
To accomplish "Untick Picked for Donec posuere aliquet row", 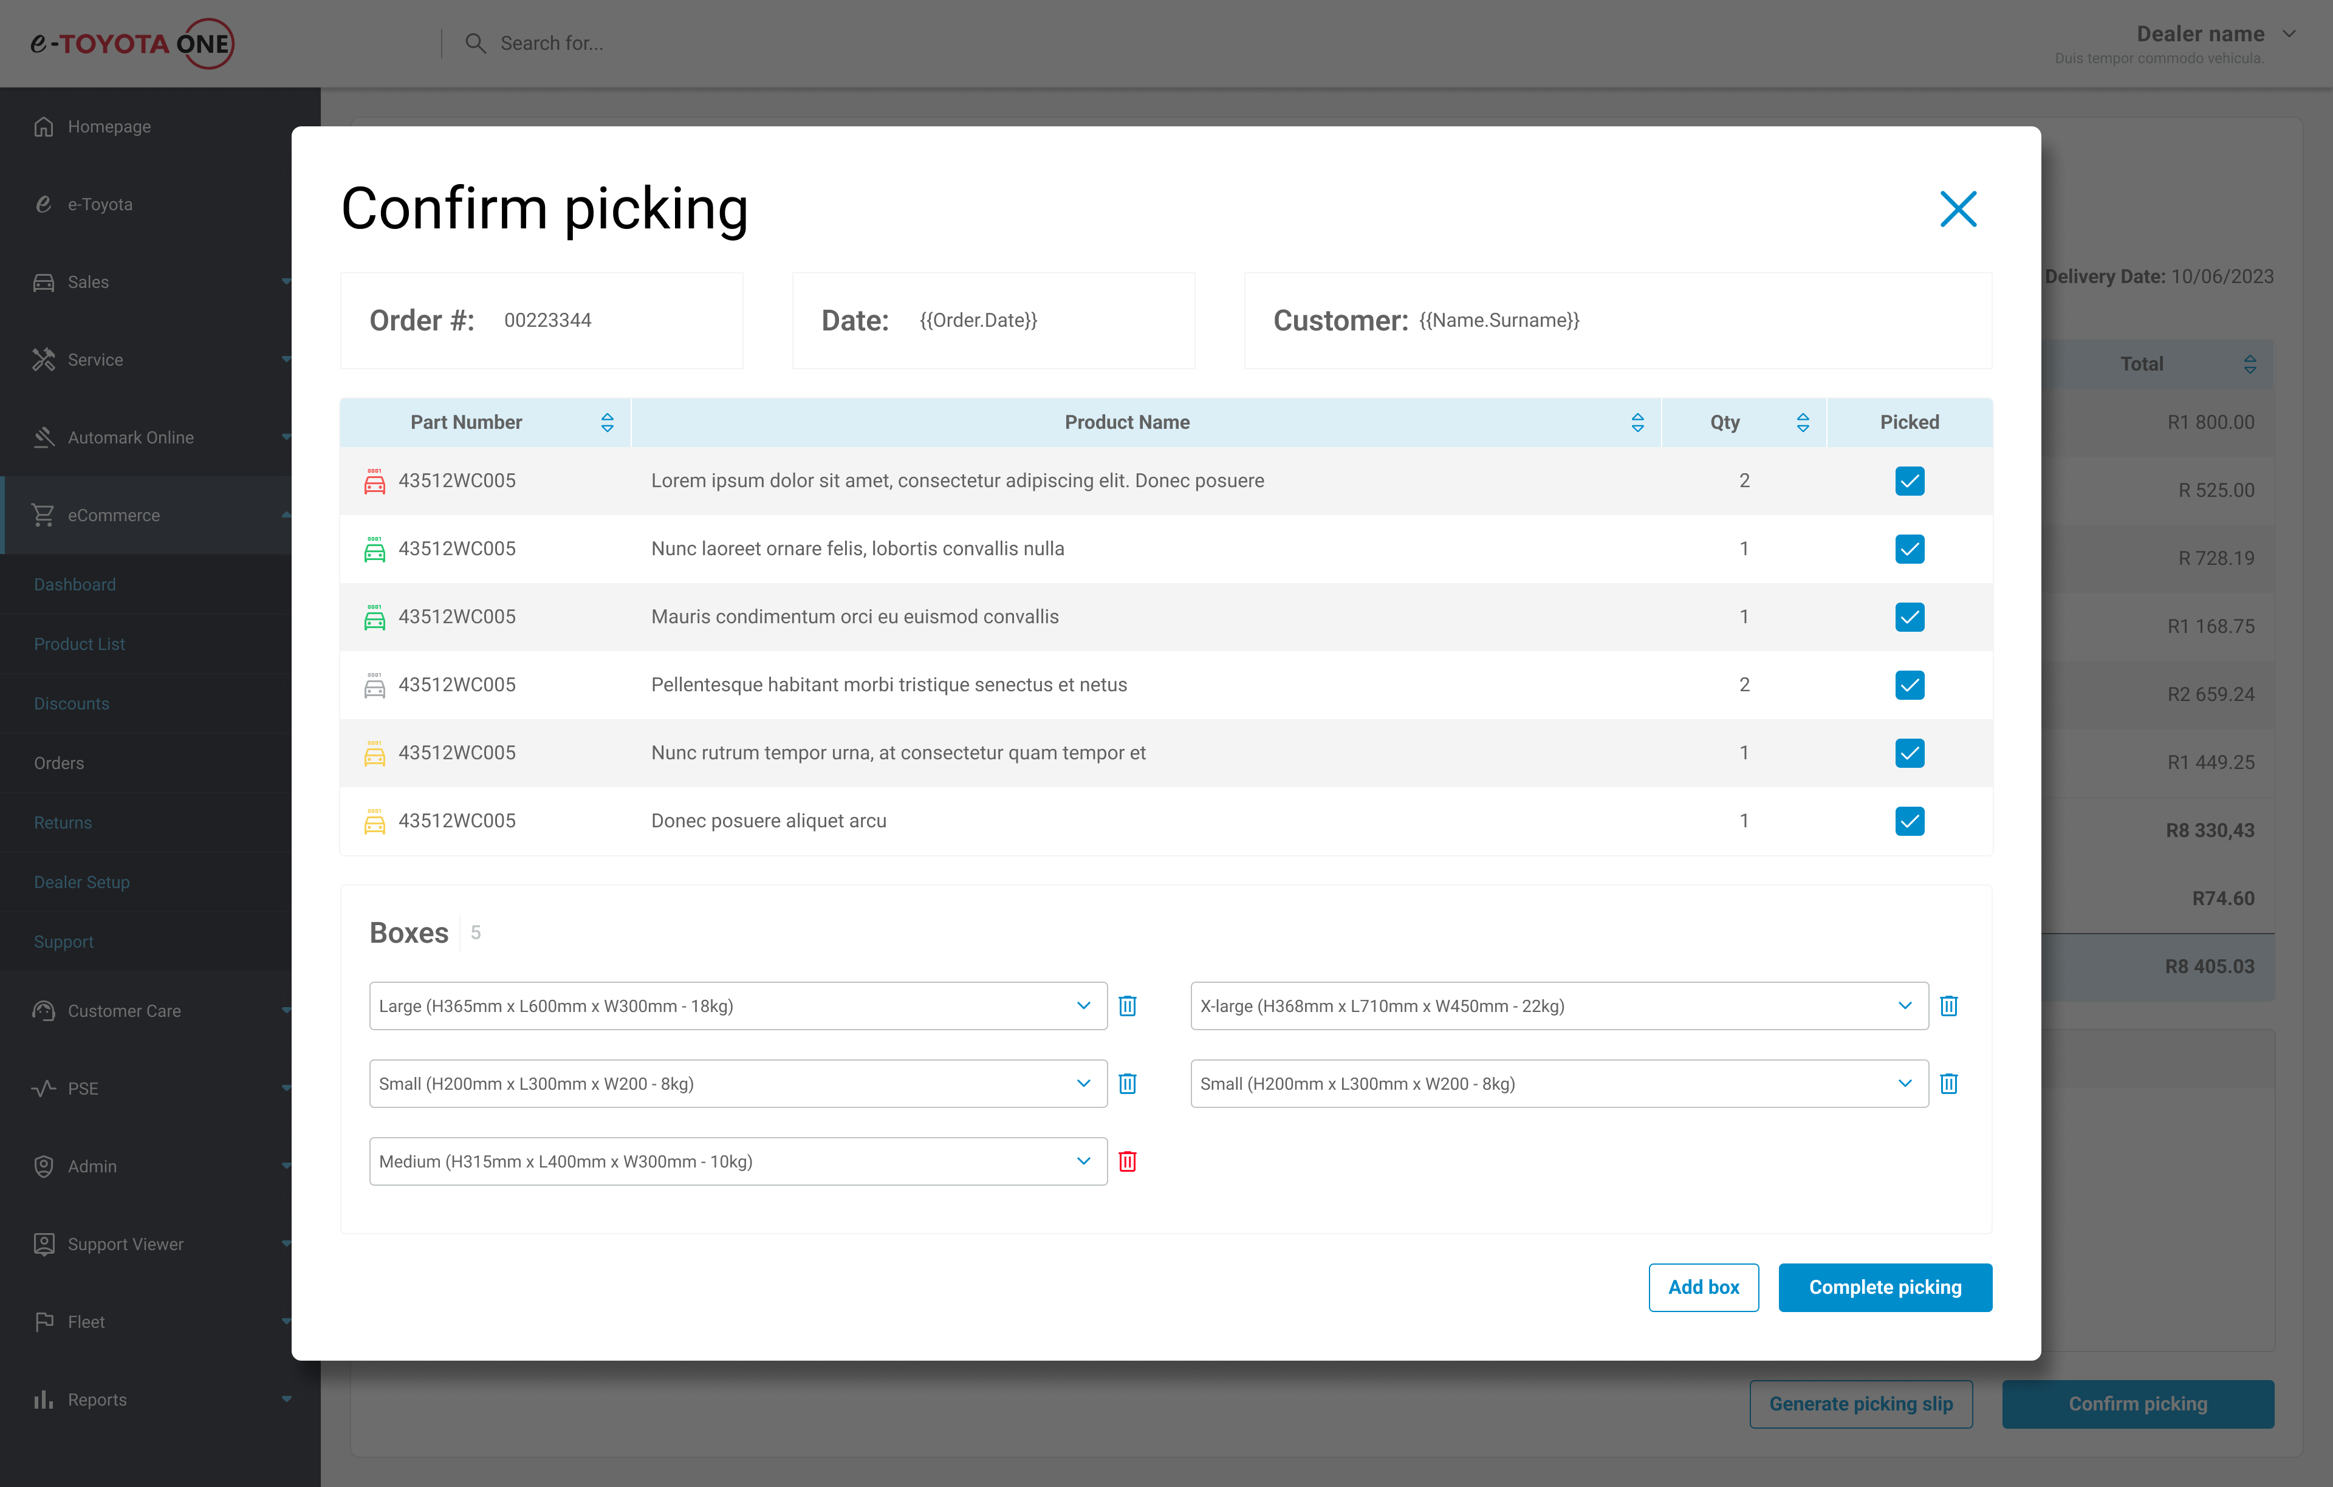I will (1909, 821).
